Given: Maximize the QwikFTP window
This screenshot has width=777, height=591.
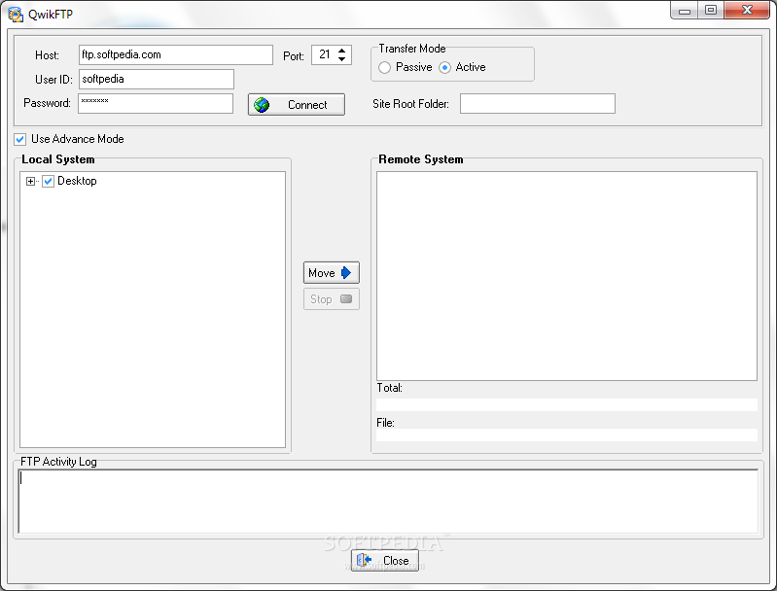Looking at the screenshot, I should coord(711,10).
